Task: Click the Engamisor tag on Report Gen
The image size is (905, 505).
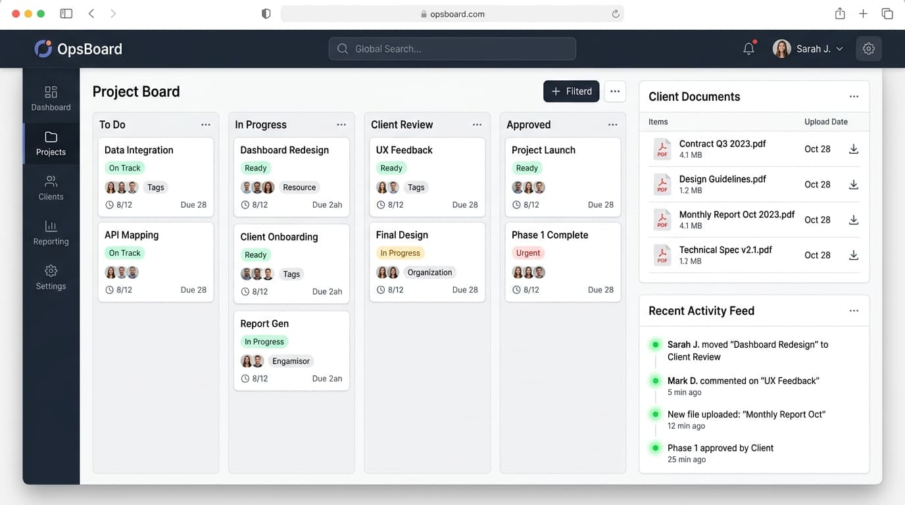Action: coord(291,361)
